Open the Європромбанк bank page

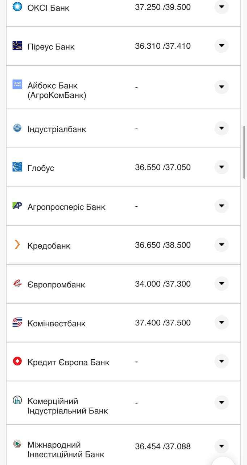[x=56, y=284]
